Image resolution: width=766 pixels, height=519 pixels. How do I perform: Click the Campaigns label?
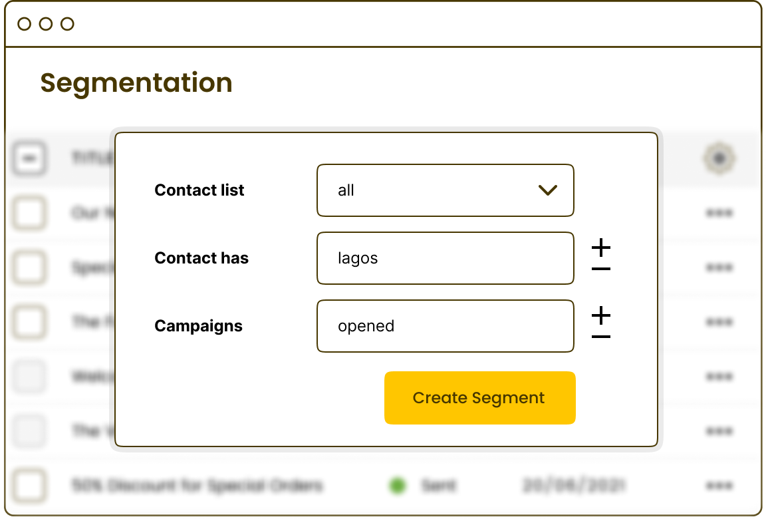(x=198, y=326)
